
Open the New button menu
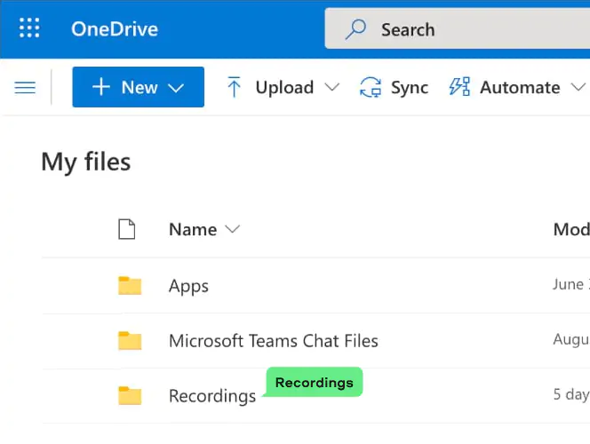click(x=138, y=87)
